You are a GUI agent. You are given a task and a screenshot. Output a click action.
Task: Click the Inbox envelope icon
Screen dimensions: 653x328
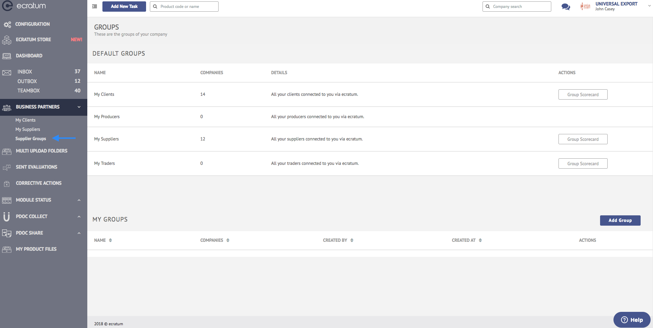coord(7,73)
